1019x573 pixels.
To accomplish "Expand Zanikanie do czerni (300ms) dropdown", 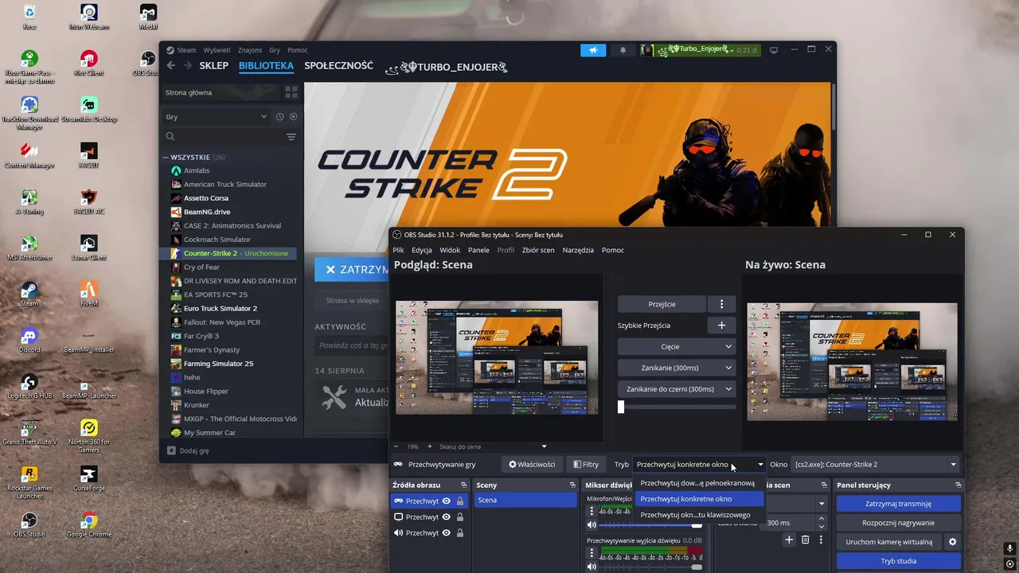I will (x=676, y=389).
